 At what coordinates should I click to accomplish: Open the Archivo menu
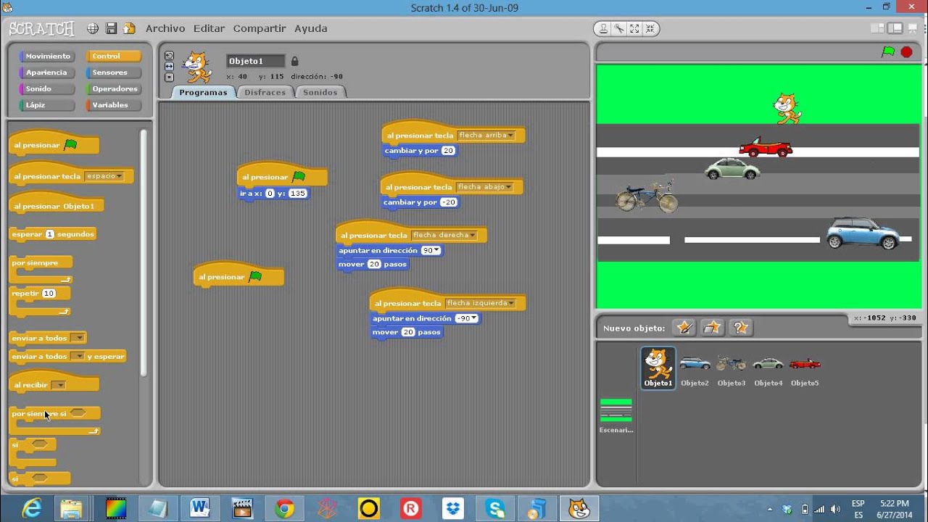coord(165,28)
